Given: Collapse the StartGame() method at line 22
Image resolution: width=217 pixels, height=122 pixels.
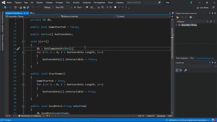Looking at the screenshot, I should click(23, 74).
